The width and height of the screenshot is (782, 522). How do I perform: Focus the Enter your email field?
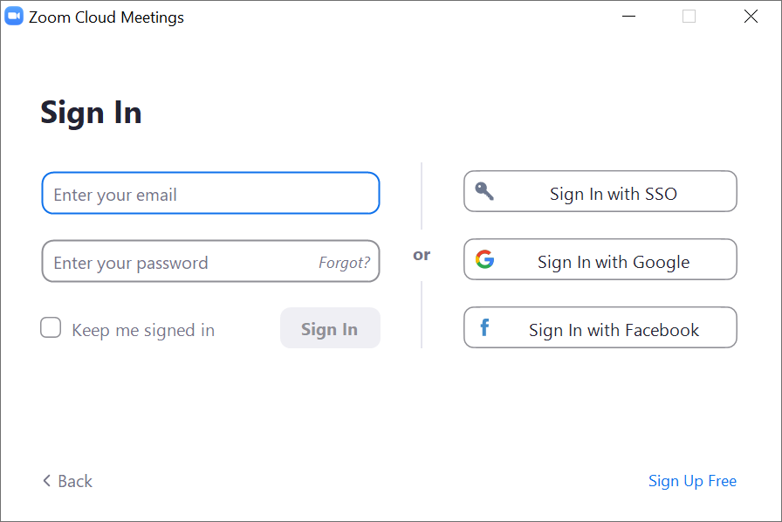coord(210,194)
